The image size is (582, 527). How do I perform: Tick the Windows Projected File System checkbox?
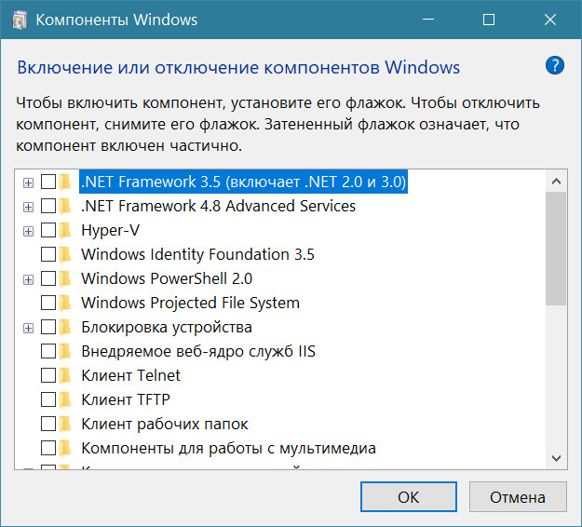point(48,303)
